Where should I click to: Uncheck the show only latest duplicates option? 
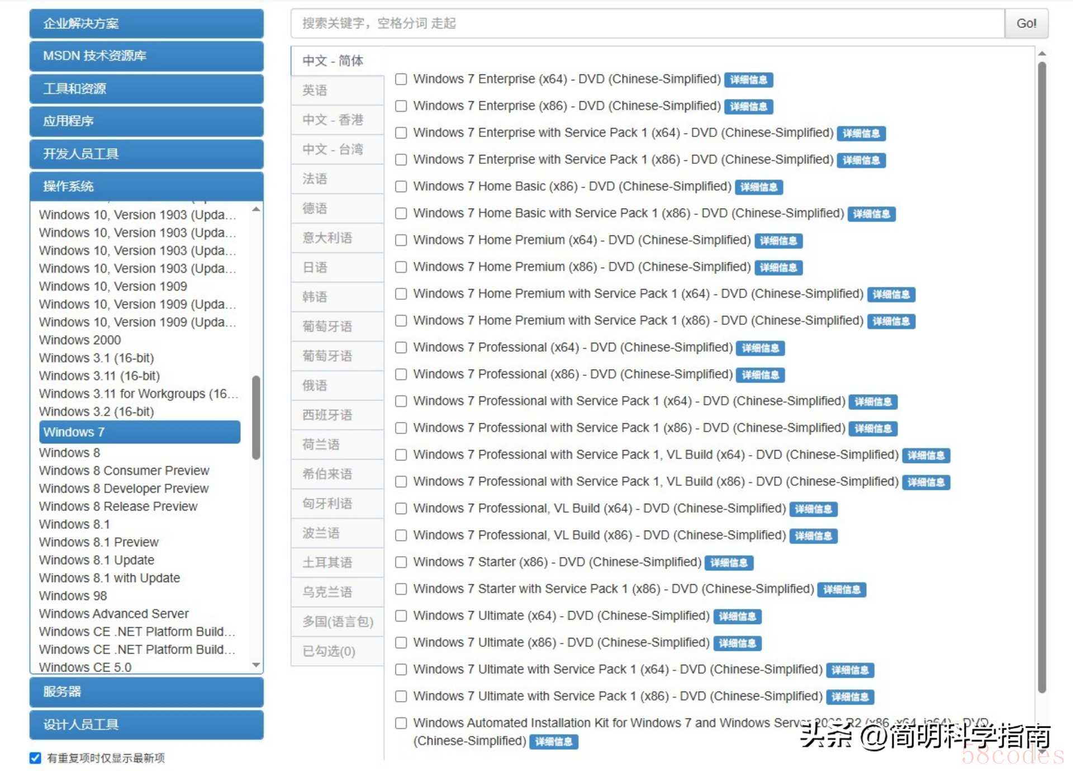tap(36, 758)
